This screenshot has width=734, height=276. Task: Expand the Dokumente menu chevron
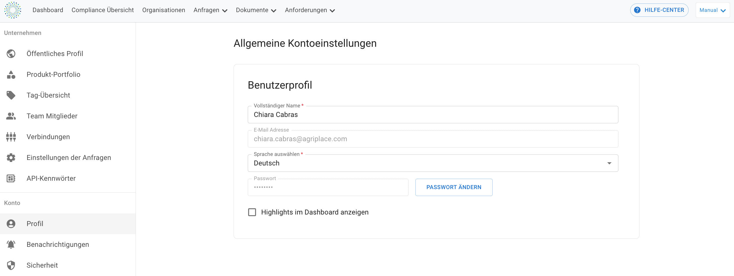click(273, 11)
